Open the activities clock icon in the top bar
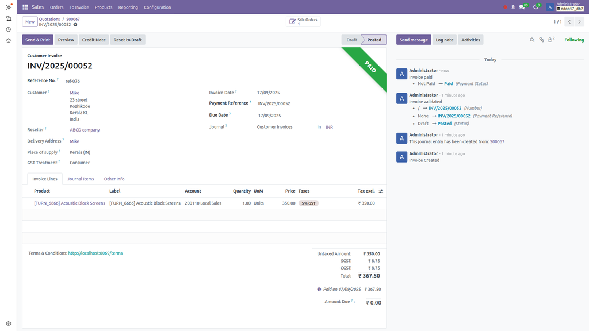This screenshot has width=589, height=331. (536, 7)
